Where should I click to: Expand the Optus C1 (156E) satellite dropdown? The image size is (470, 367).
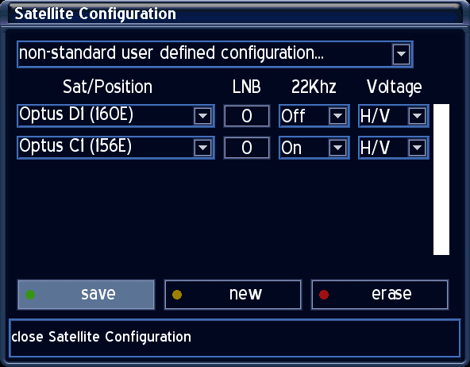(203, 148)
